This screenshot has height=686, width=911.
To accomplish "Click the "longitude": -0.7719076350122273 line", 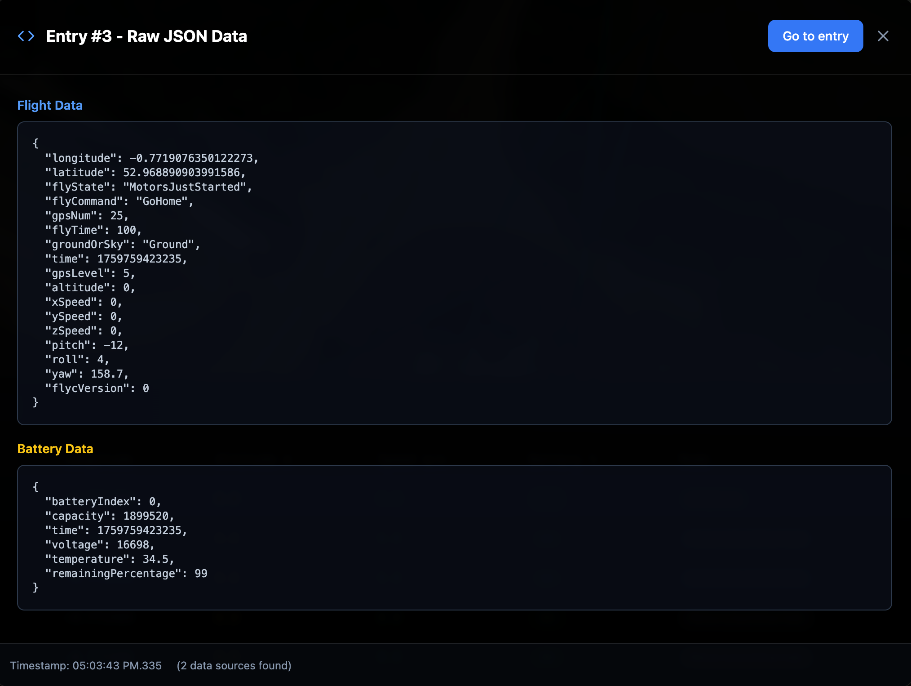I will tap(152, 158).
